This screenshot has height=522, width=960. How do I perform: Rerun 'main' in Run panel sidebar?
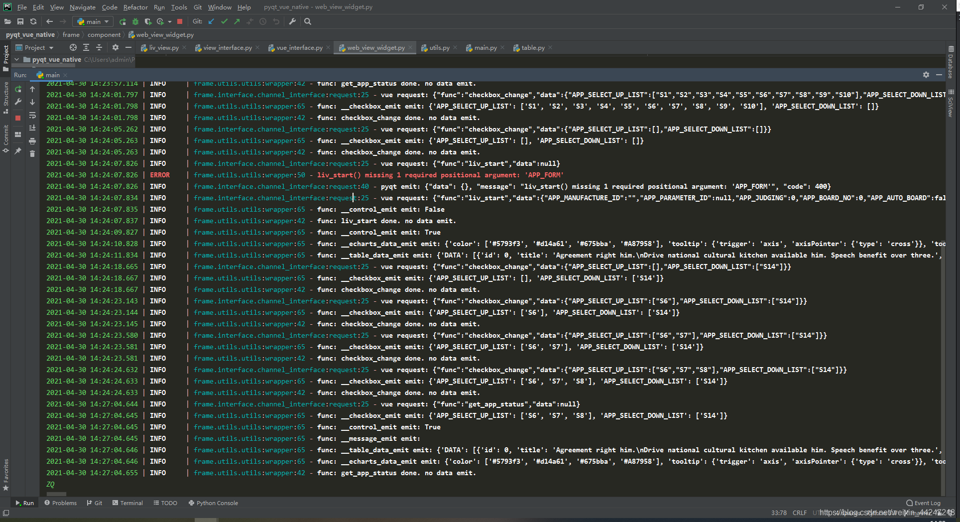[x=18, y=89]
